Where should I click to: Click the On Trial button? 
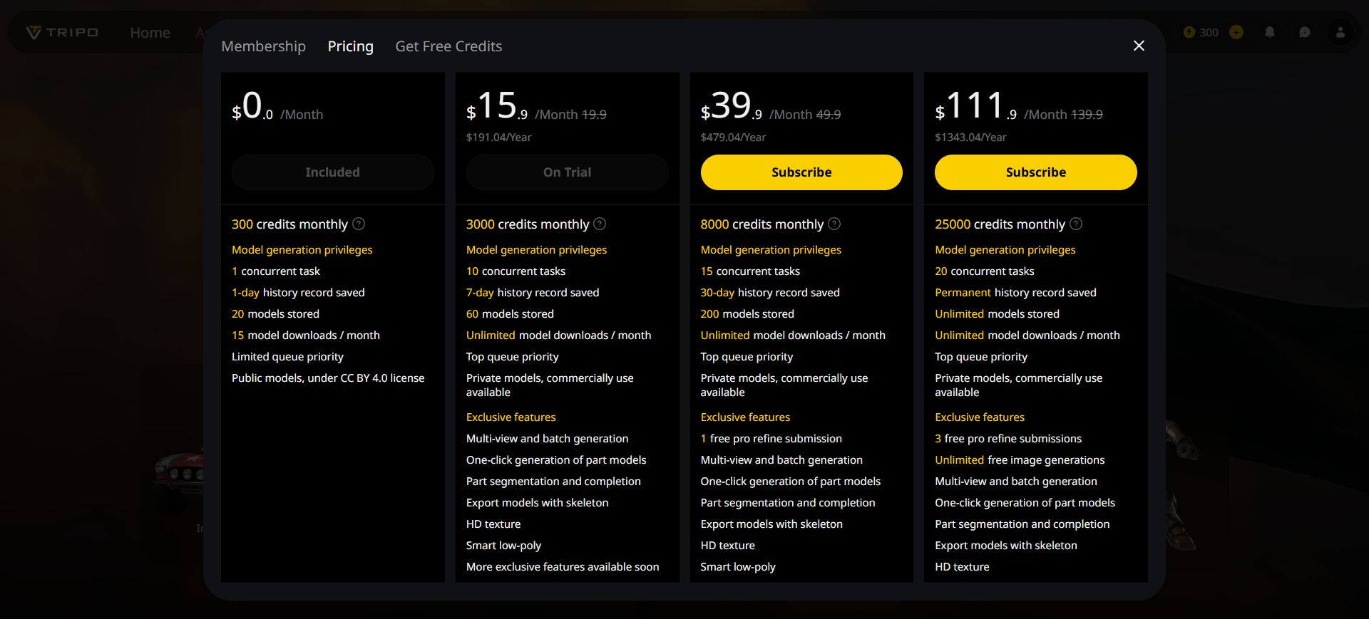(x=567, y=172)
